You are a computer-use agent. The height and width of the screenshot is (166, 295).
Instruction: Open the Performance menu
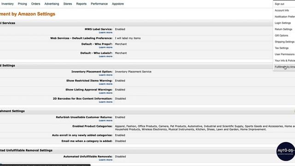(x=99, y=4)
